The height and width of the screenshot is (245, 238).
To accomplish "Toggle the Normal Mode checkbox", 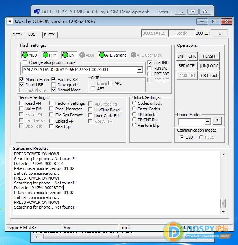I will pos(53,90).
